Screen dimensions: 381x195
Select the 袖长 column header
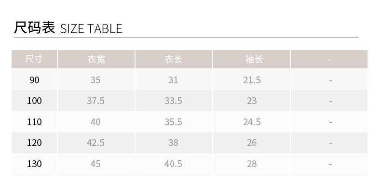pyautogui.click(x=252, y=60)
